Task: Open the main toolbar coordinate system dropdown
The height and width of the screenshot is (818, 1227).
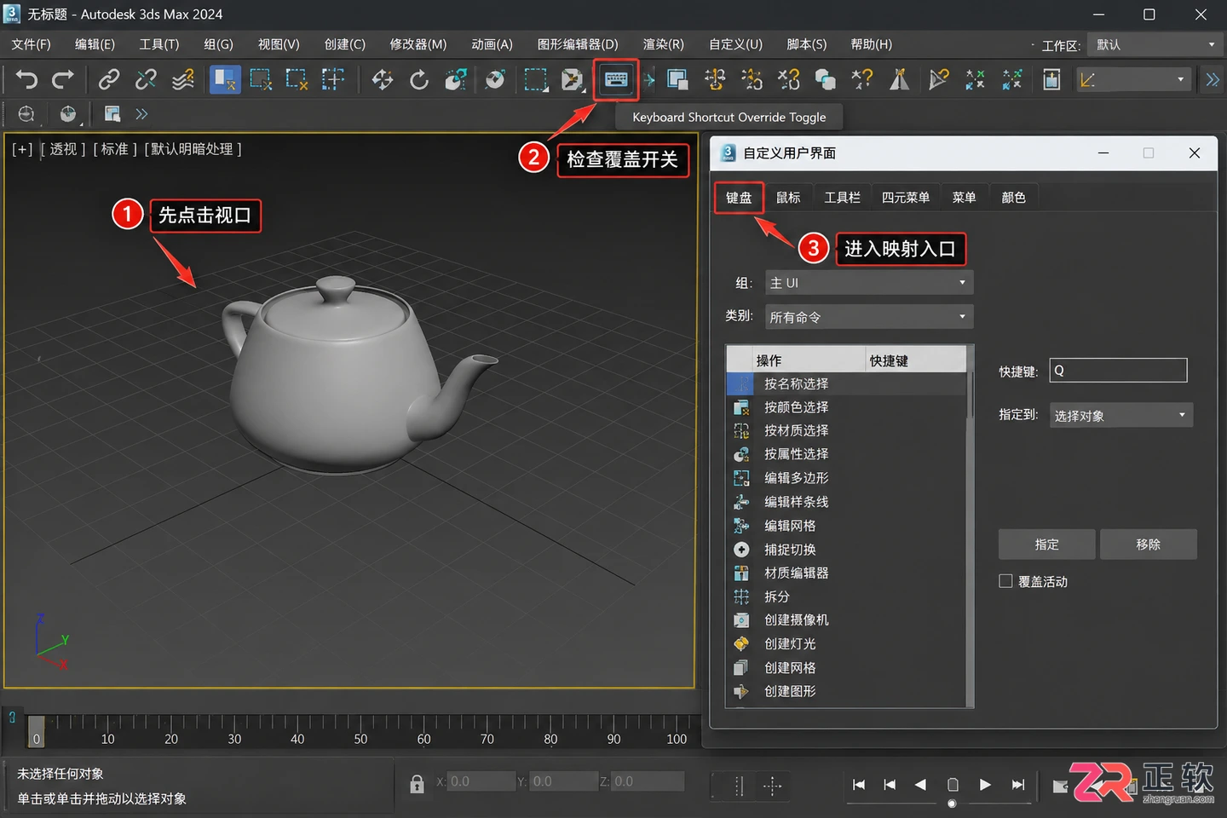Action: coord(1133,80)
